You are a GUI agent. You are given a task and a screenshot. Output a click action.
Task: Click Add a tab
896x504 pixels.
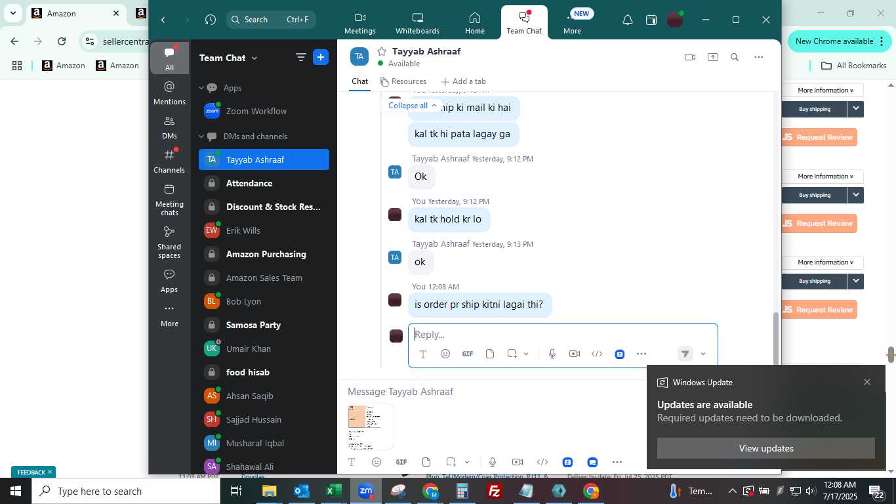pos(464,81)
